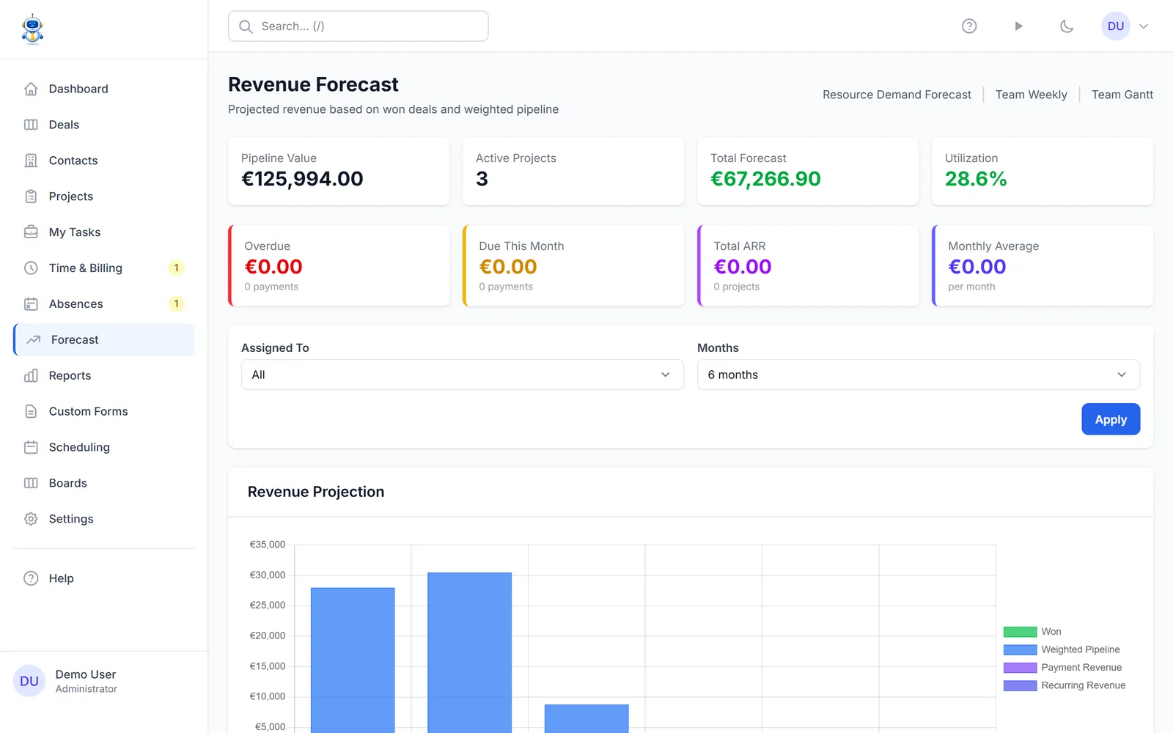Click the green Won legend swatch
The width and height of the screenshot is (1173, 733).
click(x=1020, y=632)
